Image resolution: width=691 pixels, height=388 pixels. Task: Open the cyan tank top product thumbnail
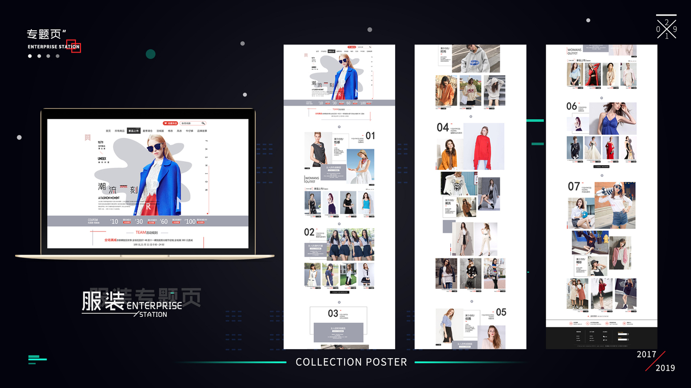(x=366, y=203)
